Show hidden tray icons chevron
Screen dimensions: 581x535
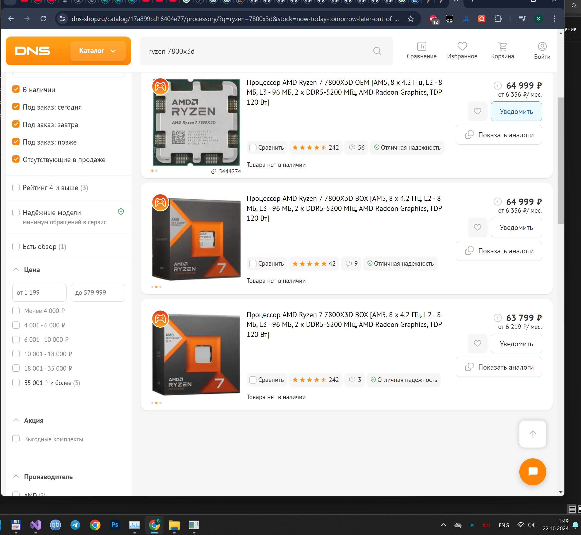point(443,525)
